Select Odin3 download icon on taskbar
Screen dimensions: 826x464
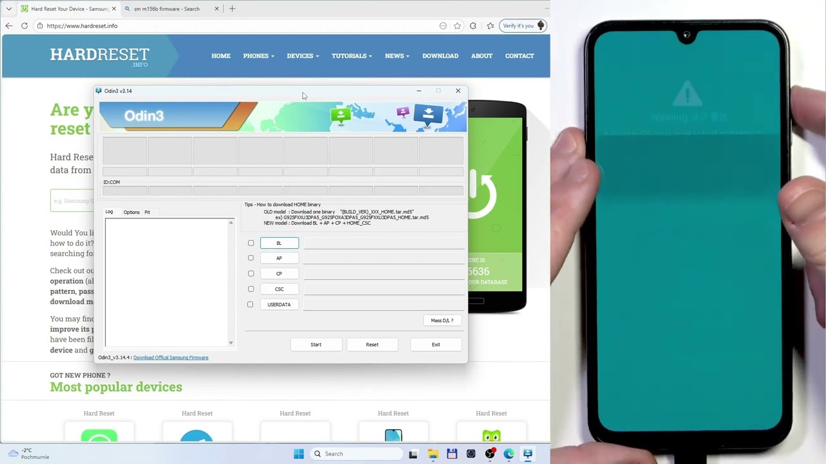(528, 454)
